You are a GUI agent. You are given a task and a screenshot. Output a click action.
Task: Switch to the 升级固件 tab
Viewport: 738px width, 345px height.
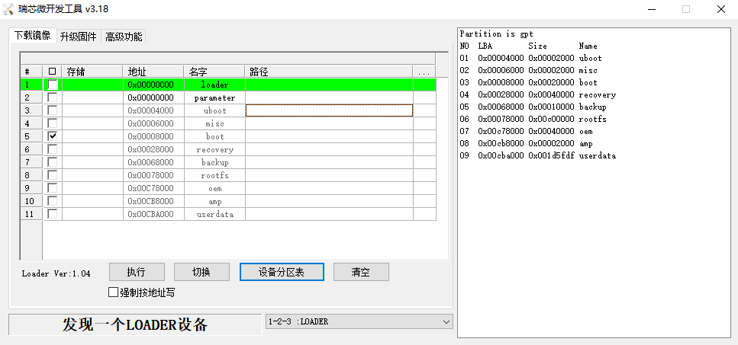tap(78, 37)
